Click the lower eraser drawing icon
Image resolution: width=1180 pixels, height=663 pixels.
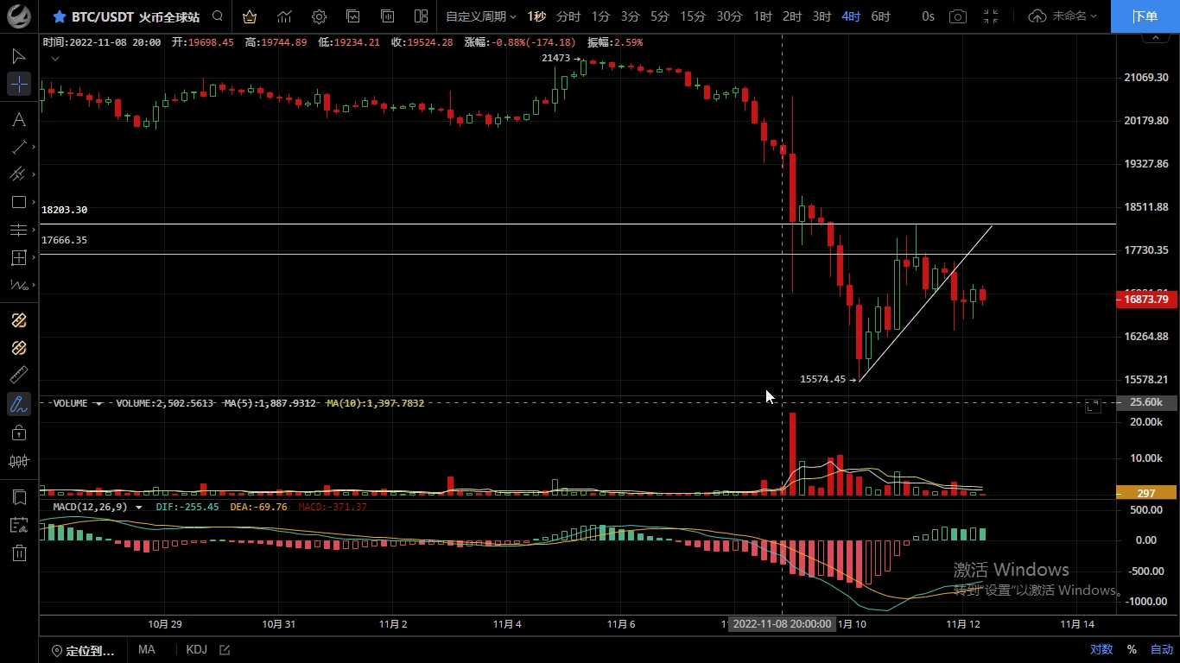tap(19, 348)
